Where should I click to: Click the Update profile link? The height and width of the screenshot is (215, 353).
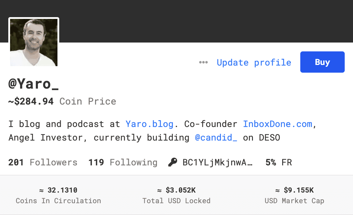click(254, 62)
